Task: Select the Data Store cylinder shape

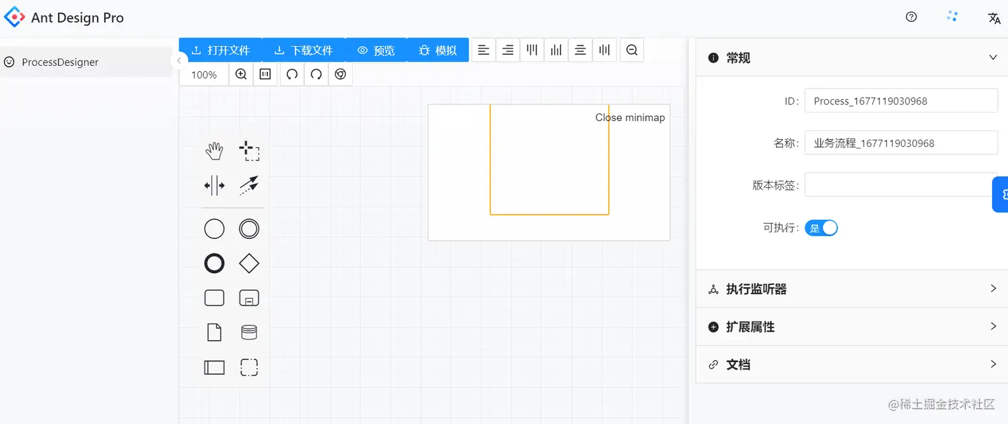Action: pyautogui.click(x=249, y=332)
